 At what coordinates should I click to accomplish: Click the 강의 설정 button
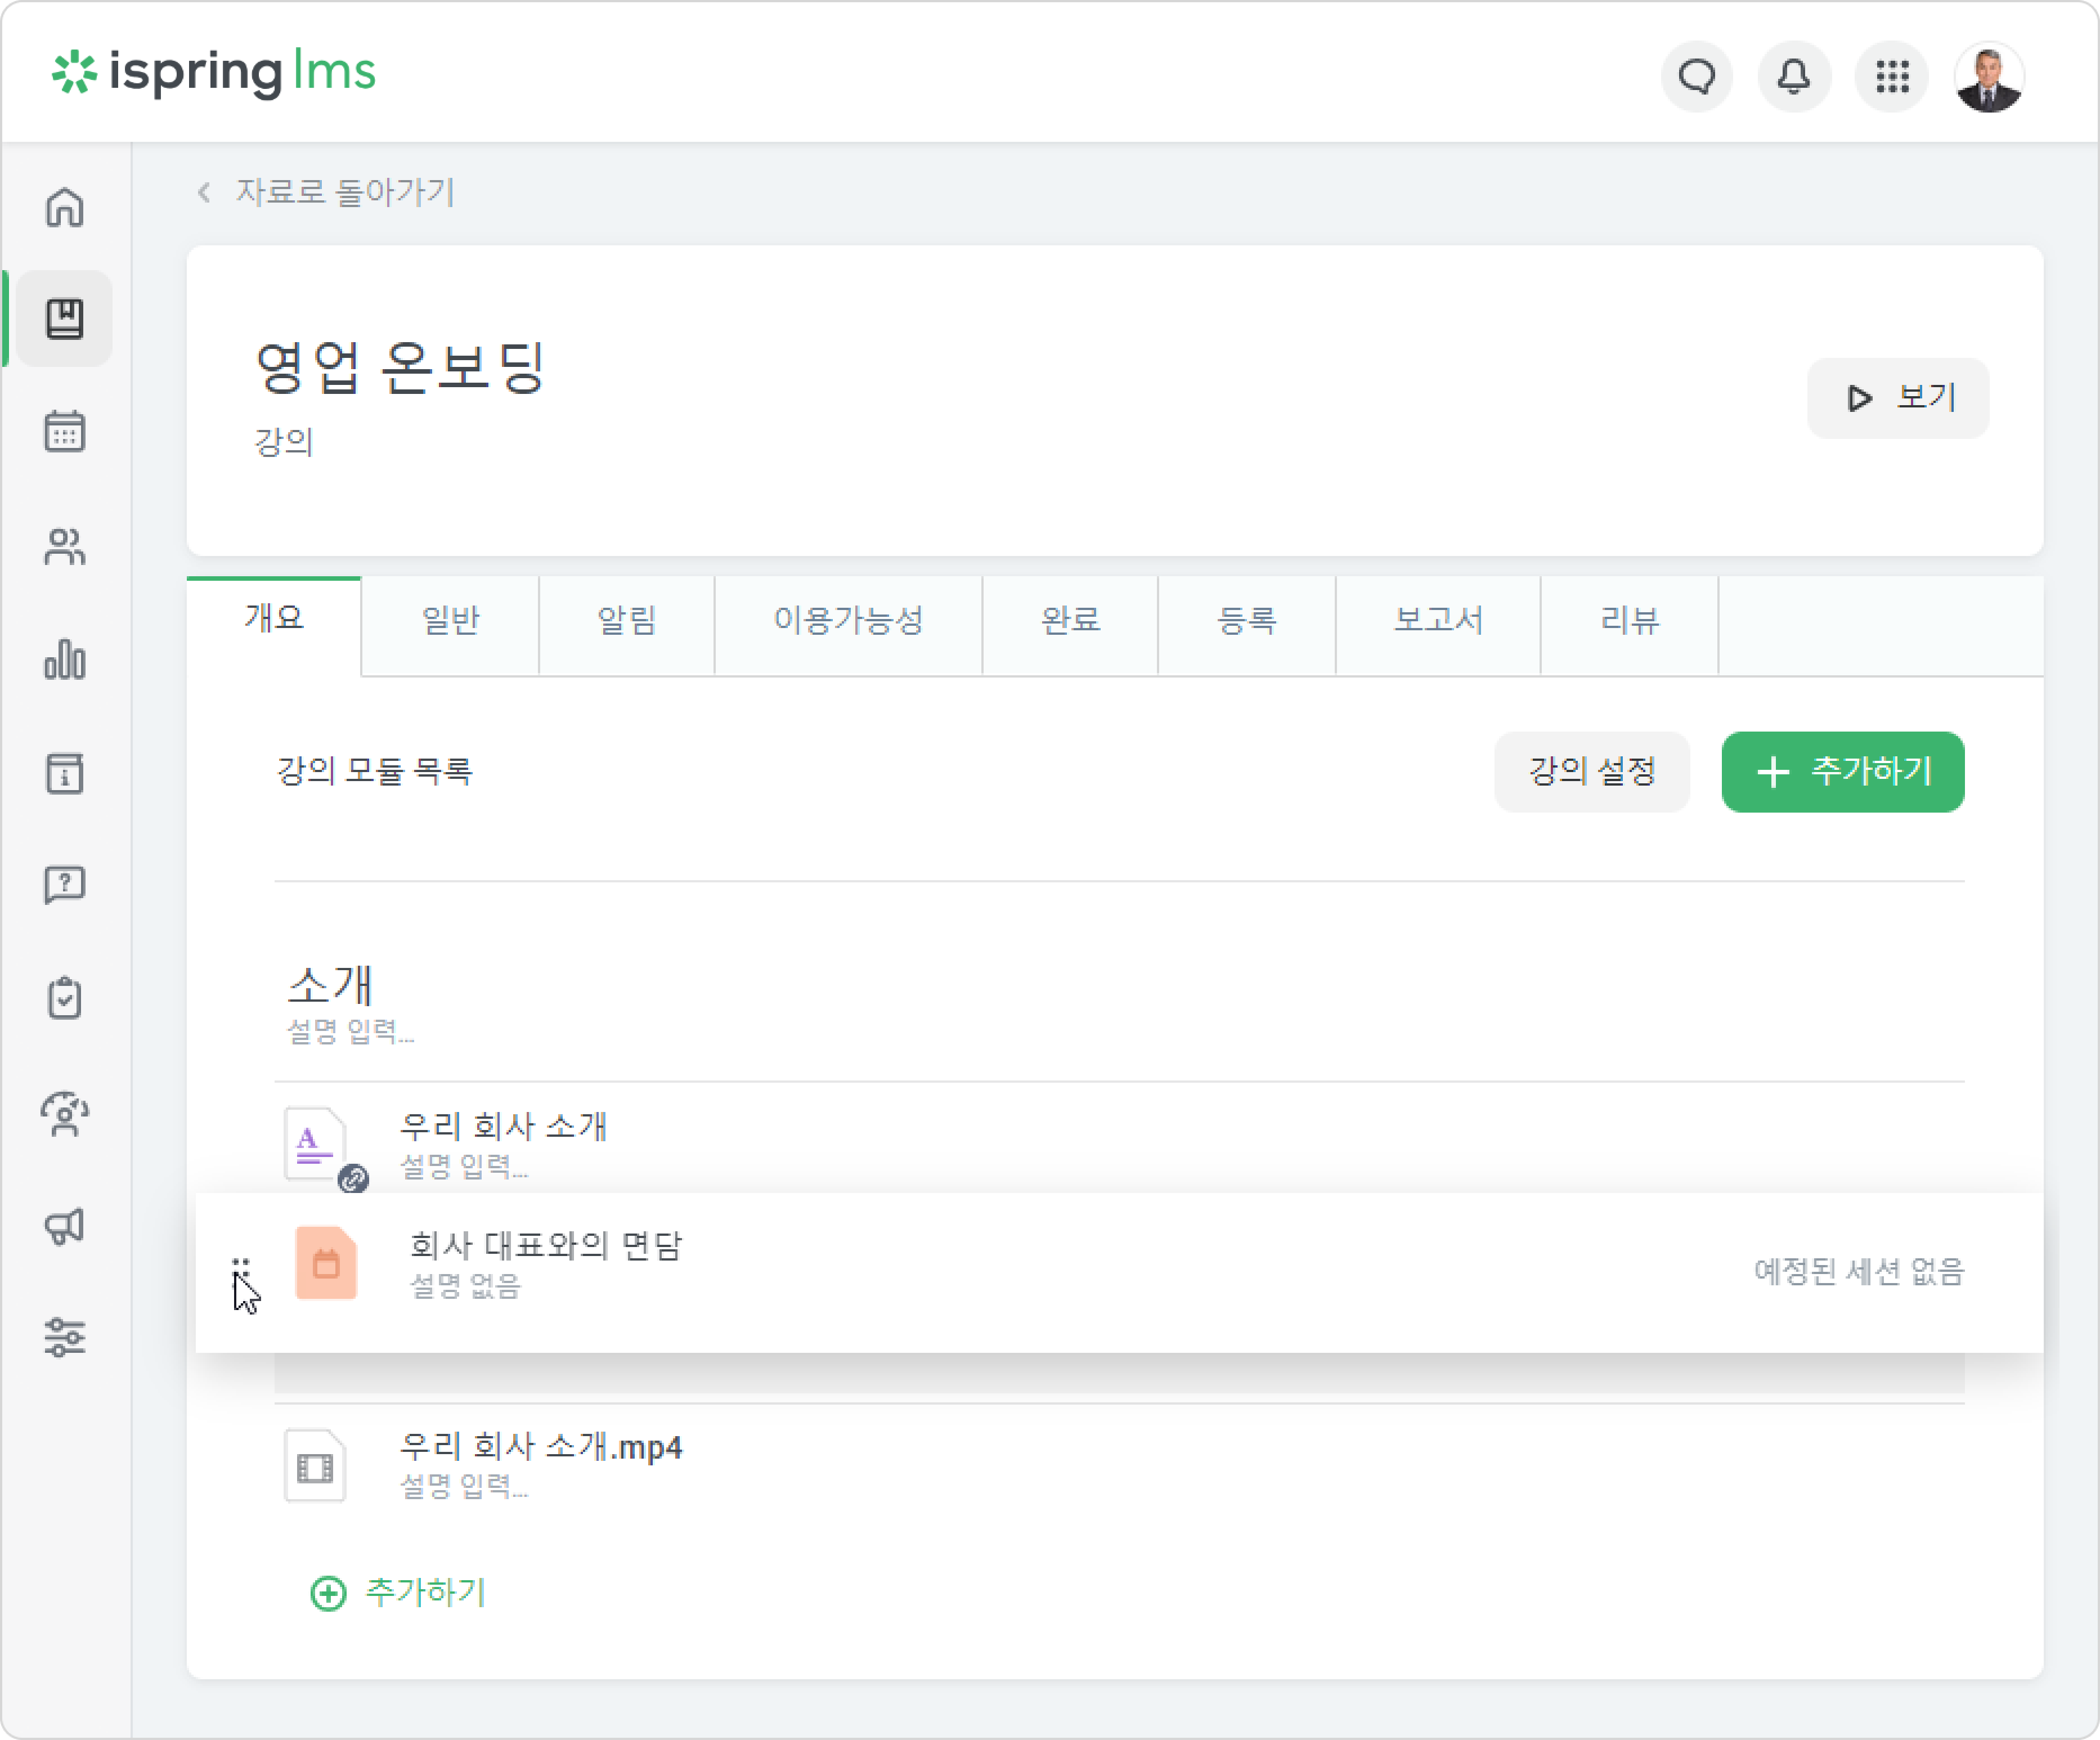click(1592, 772)
